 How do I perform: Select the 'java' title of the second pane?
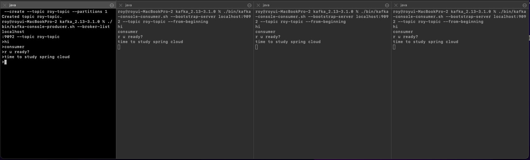(128, 5)
